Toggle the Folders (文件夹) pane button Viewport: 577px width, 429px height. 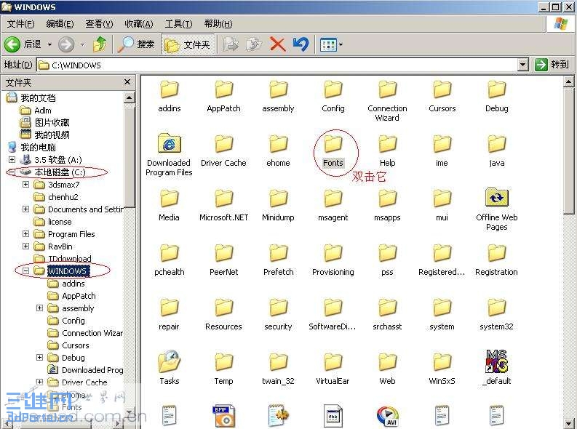pyautogui.click(x=188, y=44)
